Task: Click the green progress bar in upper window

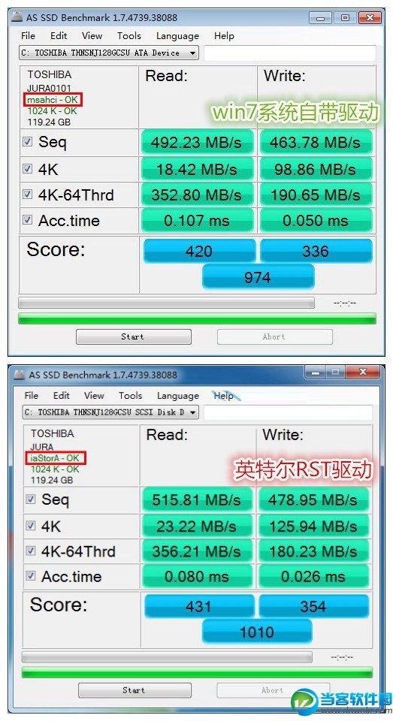Action: [197, 318]
